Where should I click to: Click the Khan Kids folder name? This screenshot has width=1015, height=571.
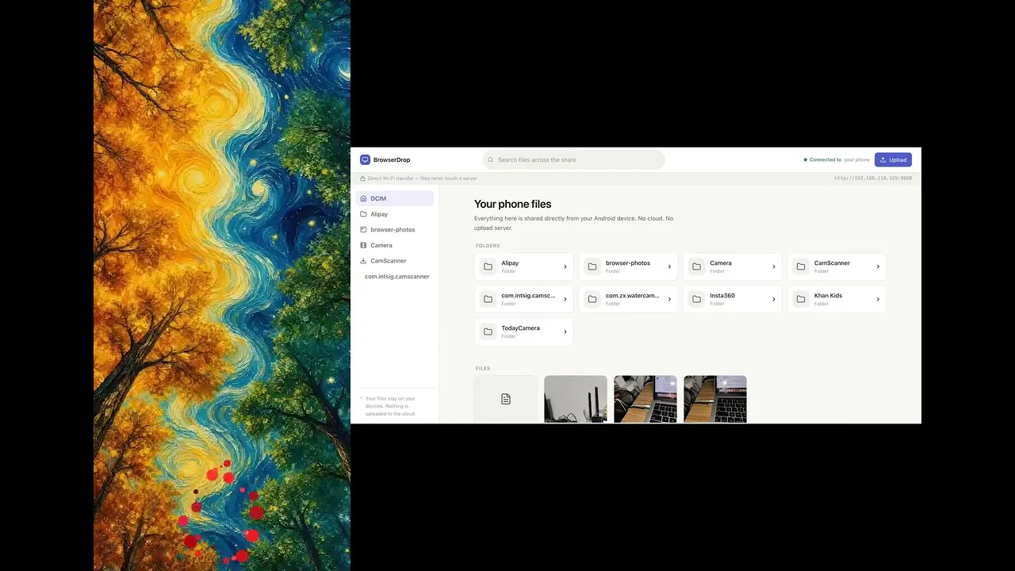(828, 296)
